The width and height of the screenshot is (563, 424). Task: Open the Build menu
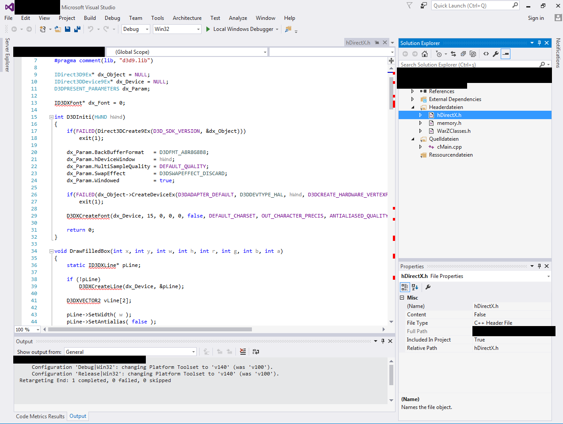tap(90, 18)
